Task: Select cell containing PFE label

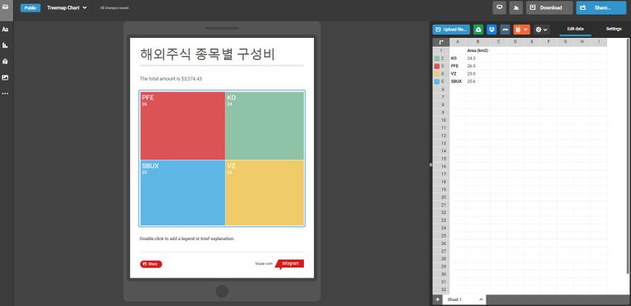Action: tap(458, 66)
